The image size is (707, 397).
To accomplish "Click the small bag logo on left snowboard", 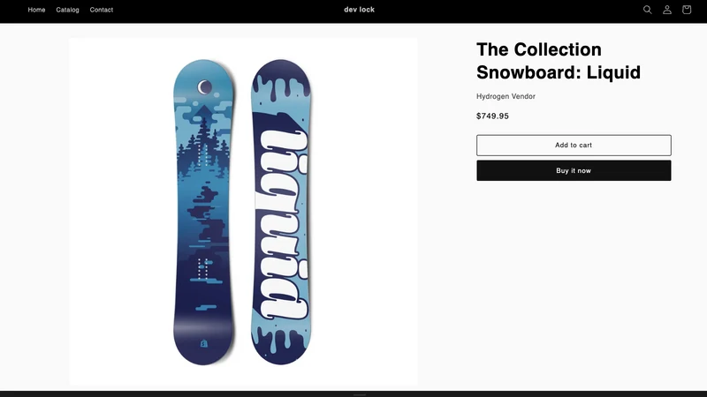I will tap(204, 343).
